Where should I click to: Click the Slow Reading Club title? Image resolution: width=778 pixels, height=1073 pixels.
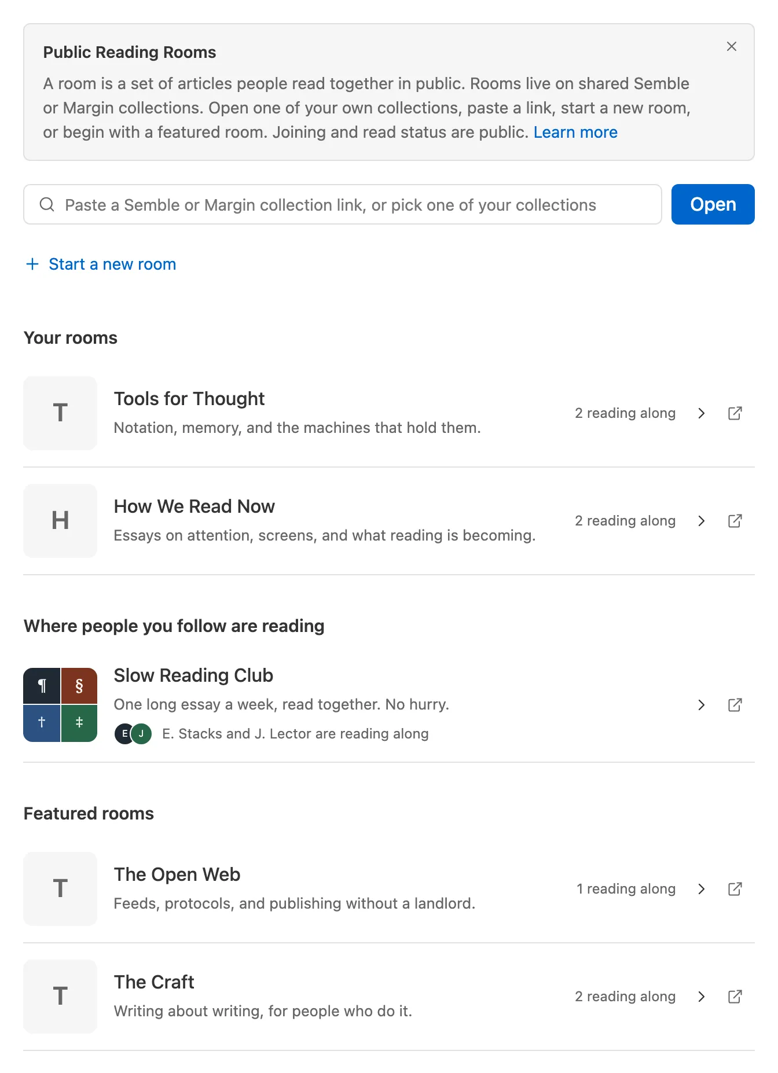[193, 675]
